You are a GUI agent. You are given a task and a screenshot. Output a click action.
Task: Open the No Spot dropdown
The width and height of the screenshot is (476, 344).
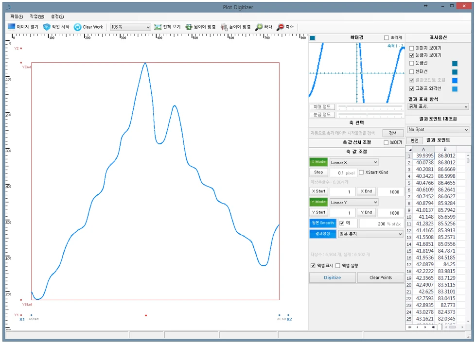(x=438, y=130)
